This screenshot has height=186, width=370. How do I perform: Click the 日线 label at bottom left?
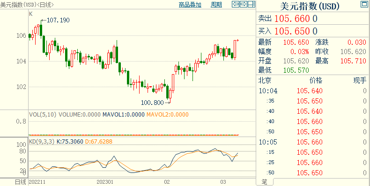point(20,182)
